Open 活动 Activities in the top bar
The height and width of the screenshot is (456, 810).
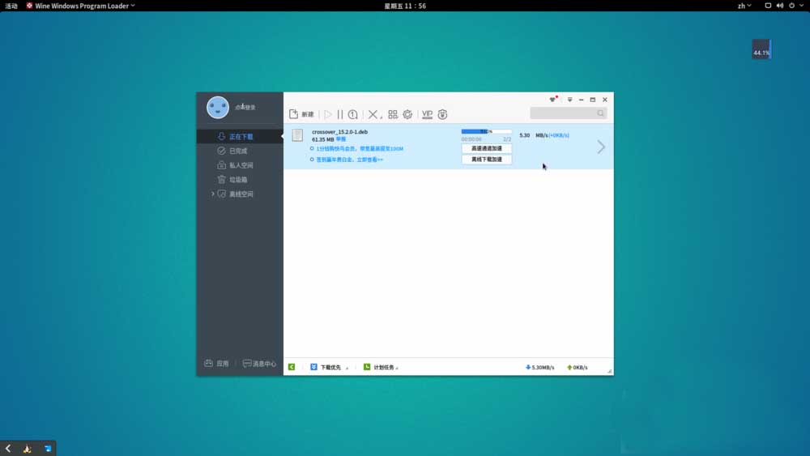click(11, 6)
